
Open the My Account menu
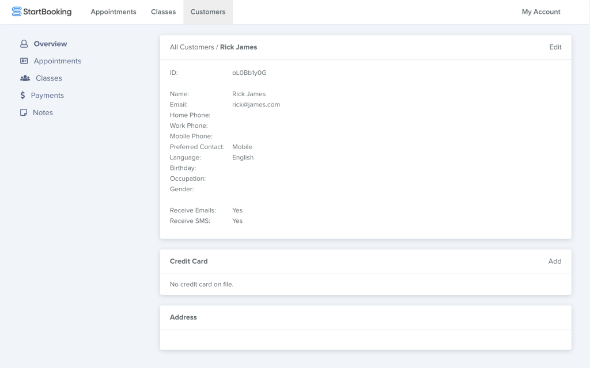pos(541,12)
